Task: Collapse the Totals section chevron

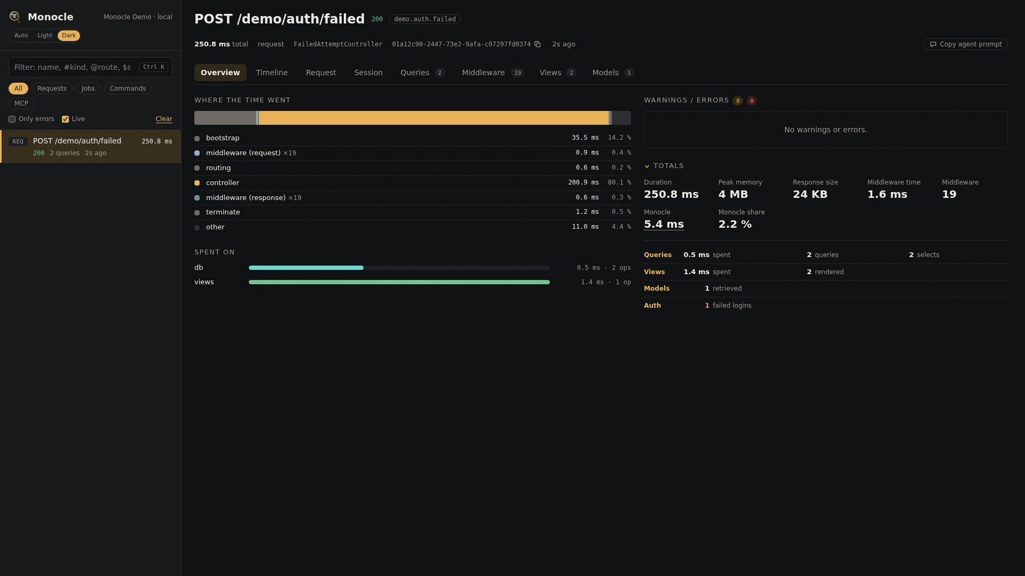Action: 647,166
